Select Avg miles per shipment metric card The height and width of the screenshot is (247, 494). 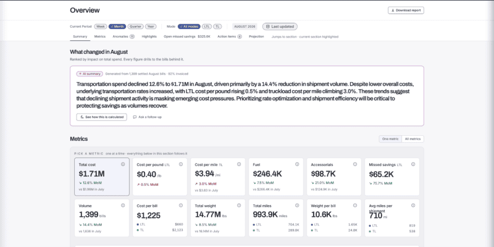pyautogui.click(x=392, y=218)
